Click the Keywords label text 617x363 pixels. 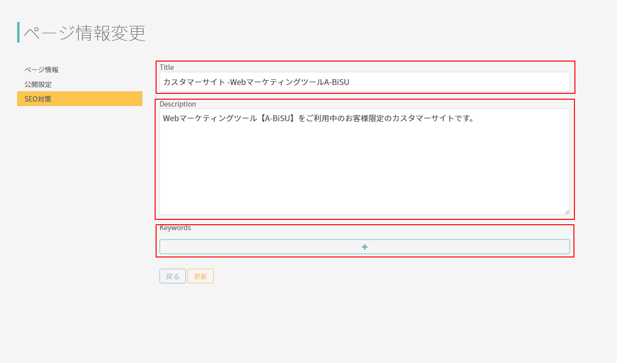pos(175,228)
